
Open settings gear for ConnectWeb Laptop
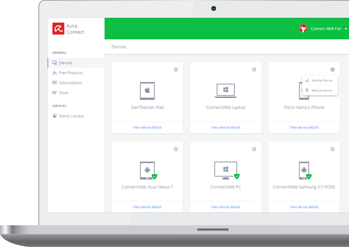point(254,70)
